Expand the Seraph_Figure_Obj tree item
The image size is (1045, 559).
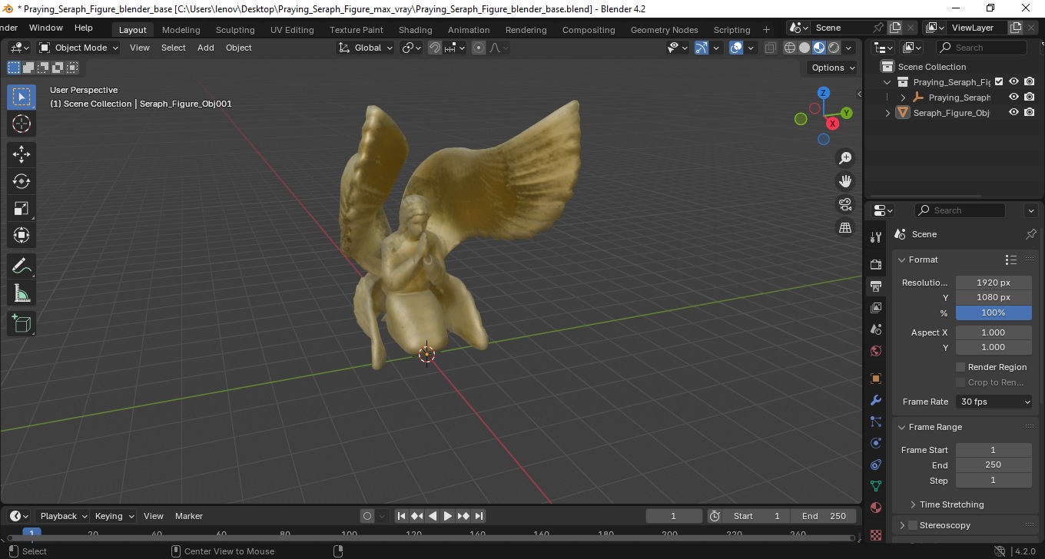pos(888,112)
